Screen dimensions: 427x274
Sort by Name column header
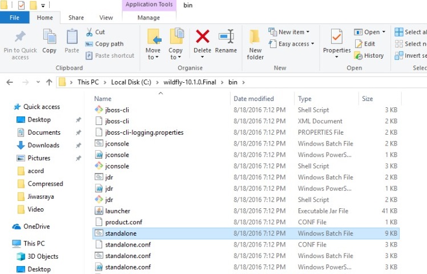(103, 99)
